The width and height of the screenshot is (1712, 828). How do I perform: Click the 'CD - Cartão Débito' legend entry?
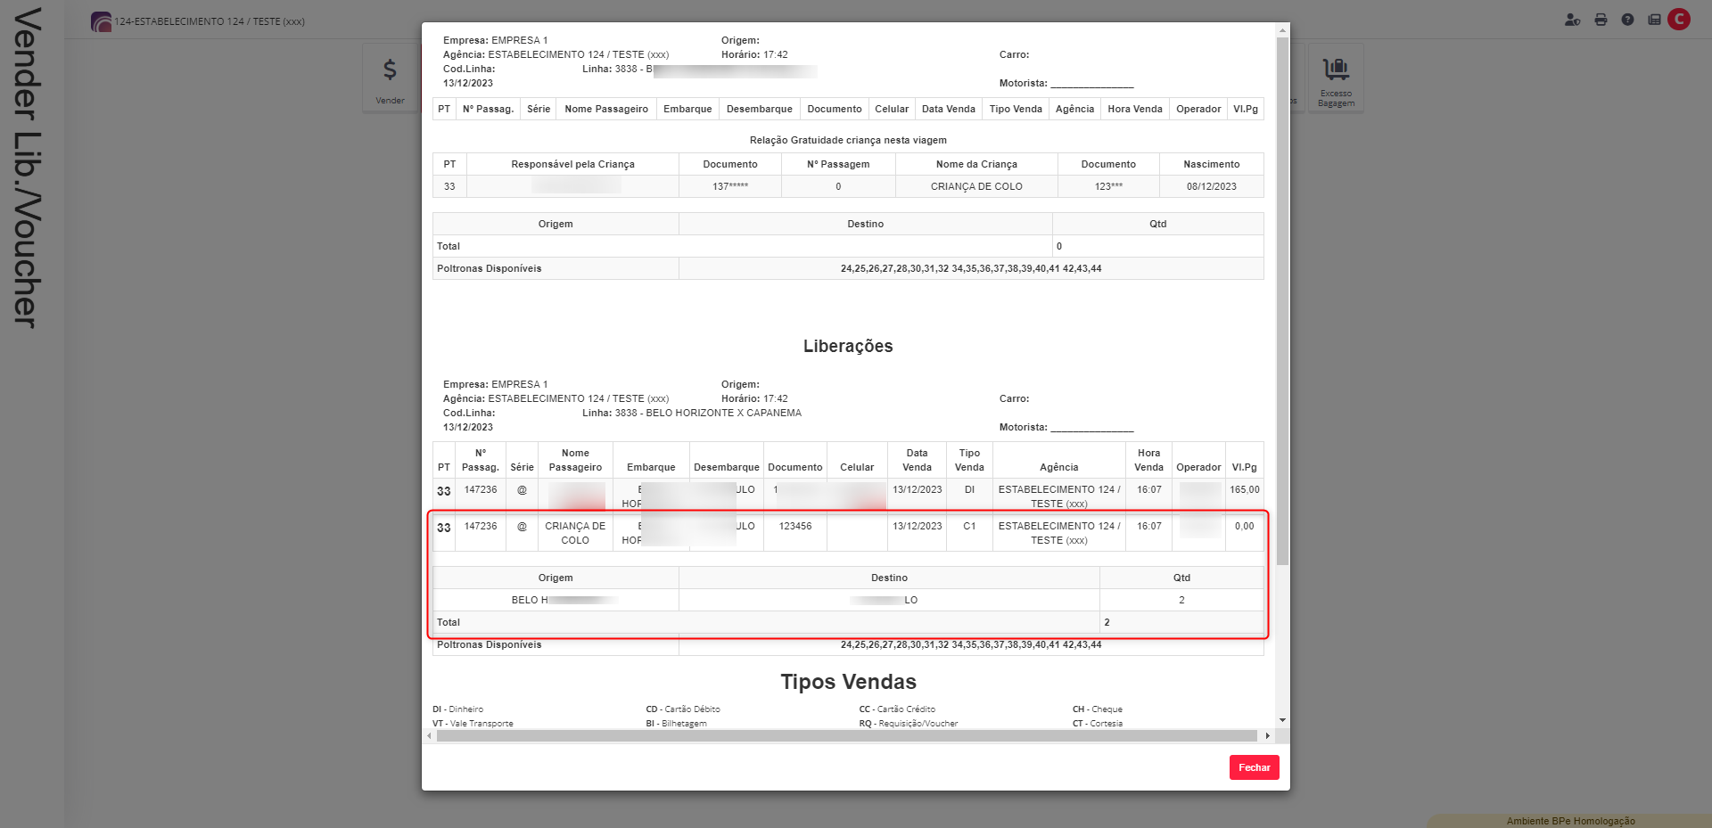click(x=683, y=709)
